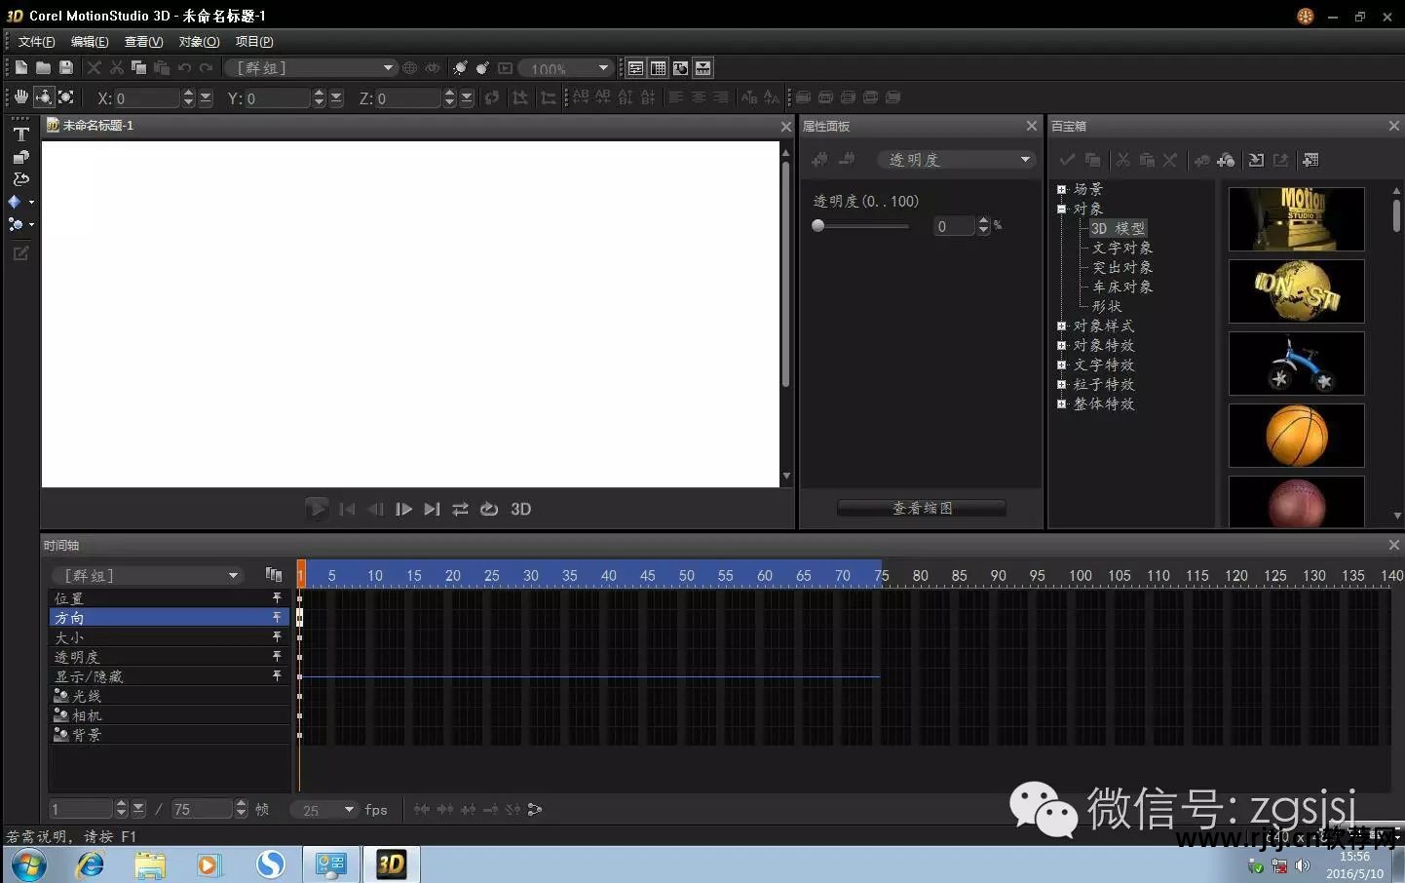
Task: Collapse the 对象 tree node
Action: (1062, 209)
